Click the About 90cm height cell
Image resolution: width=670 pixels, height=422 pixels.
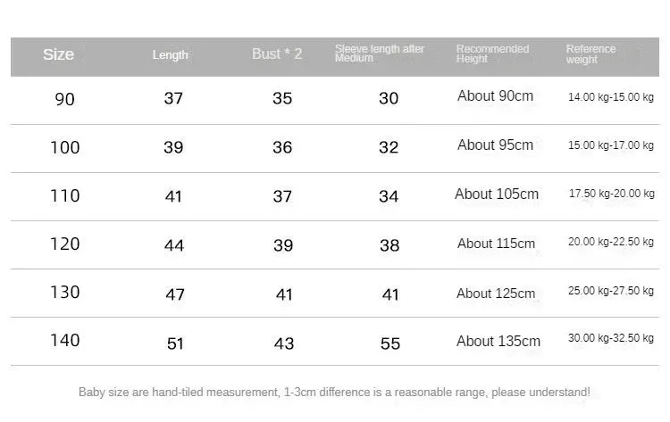pos(495,96)
